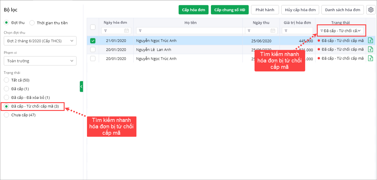Click the Cấp hóa đơn button
The image size is (377, 180).
[x=193, y=10]
